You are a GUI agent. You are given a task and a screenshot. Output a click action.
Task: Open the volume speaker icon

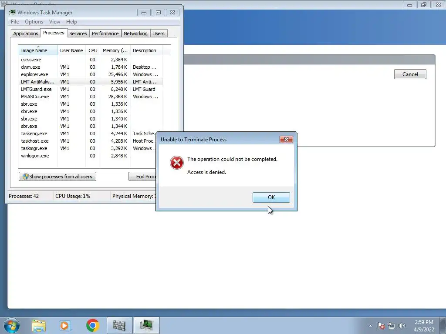pyautogui.click(x=402, y=326)
